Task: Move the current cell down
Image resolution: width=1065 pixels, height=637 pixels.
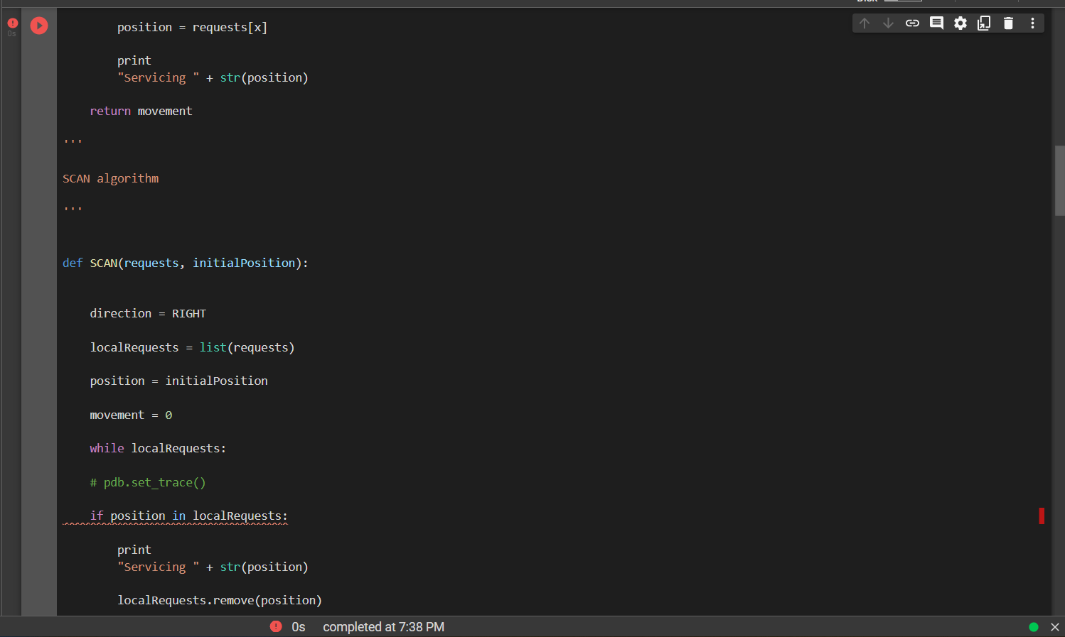Action: tap(888, 23)
